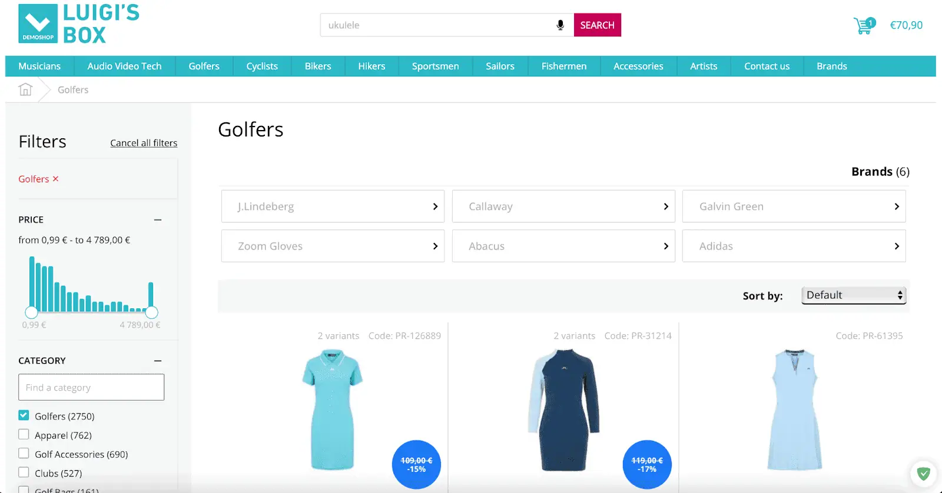Click the Golfers breadcrumb link
Viewport: 942px width, 493px height.
(73, 89)
